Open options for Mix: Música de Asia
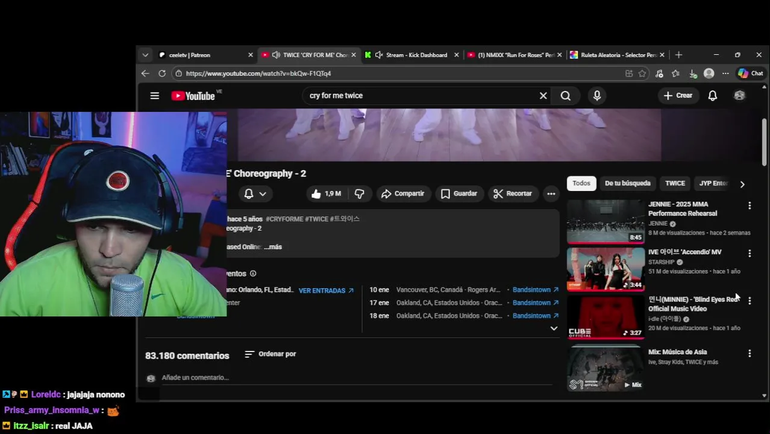 (750, 354)
